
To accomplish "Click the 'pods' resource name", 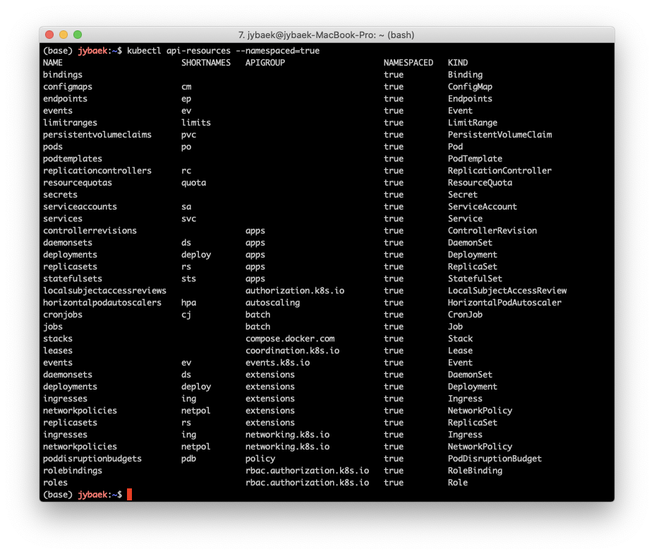I will (x=52, y=147).
